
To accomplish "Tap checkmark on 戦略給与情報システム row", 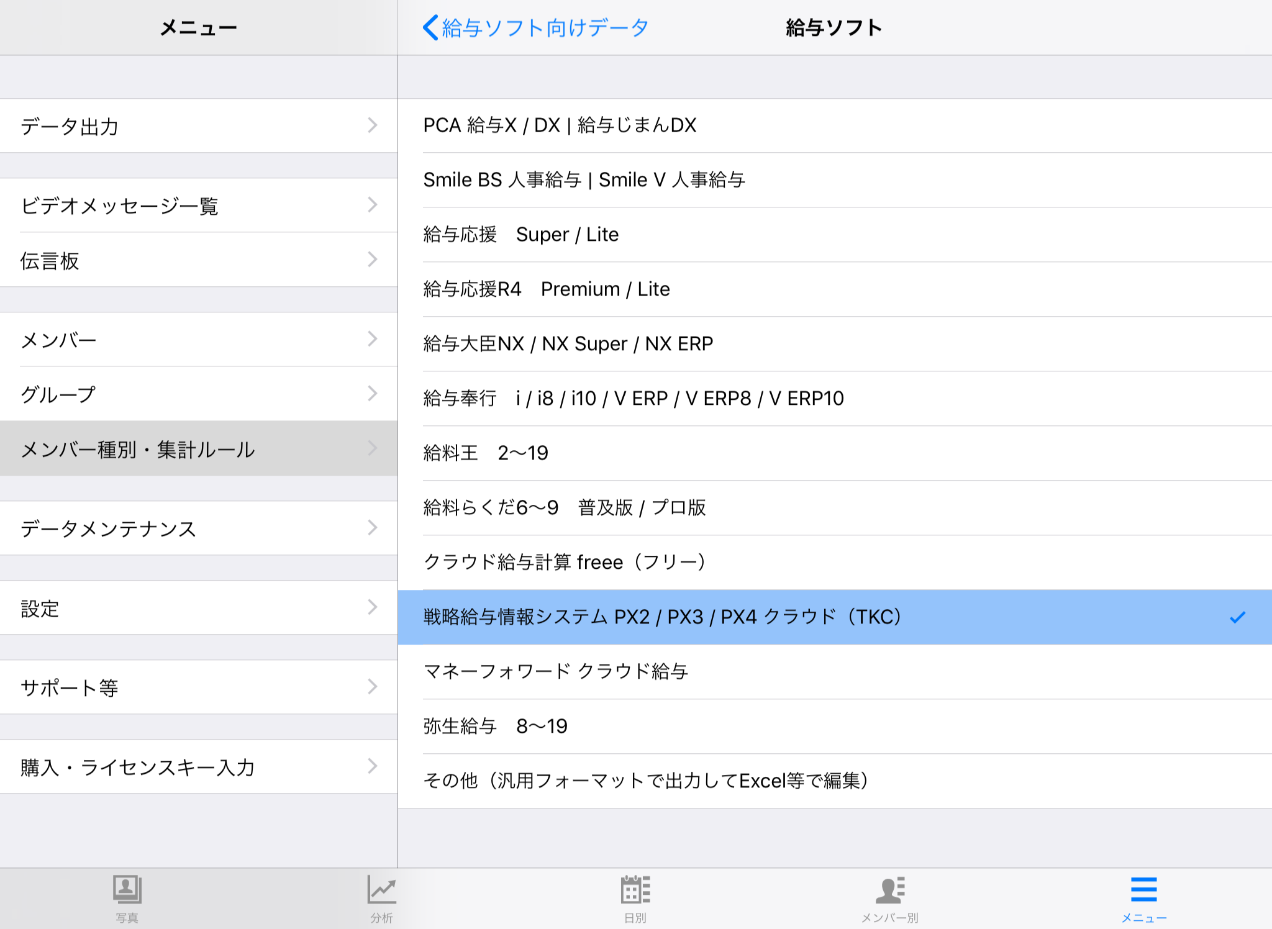I will [x=1237, y=617].
